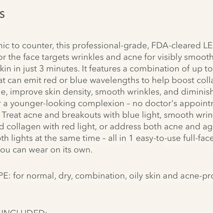Click the phrase "younger-looking complexion"
The image size is (213, 213).
point(67,104)
